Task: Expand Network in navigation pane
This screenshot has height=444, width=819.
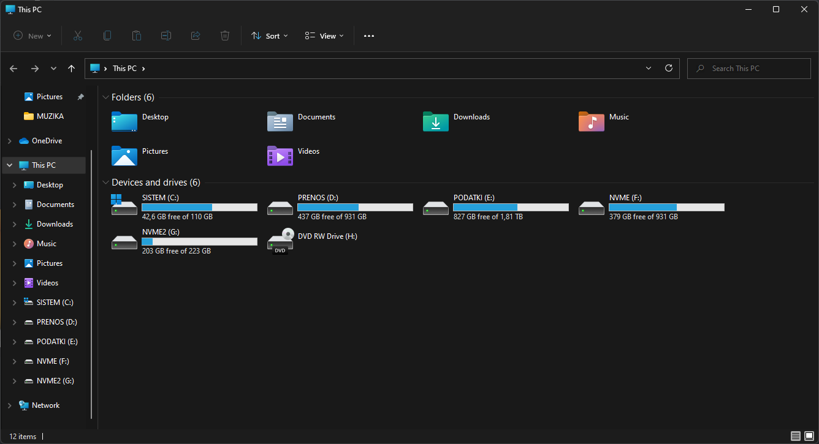Action: 9,405
